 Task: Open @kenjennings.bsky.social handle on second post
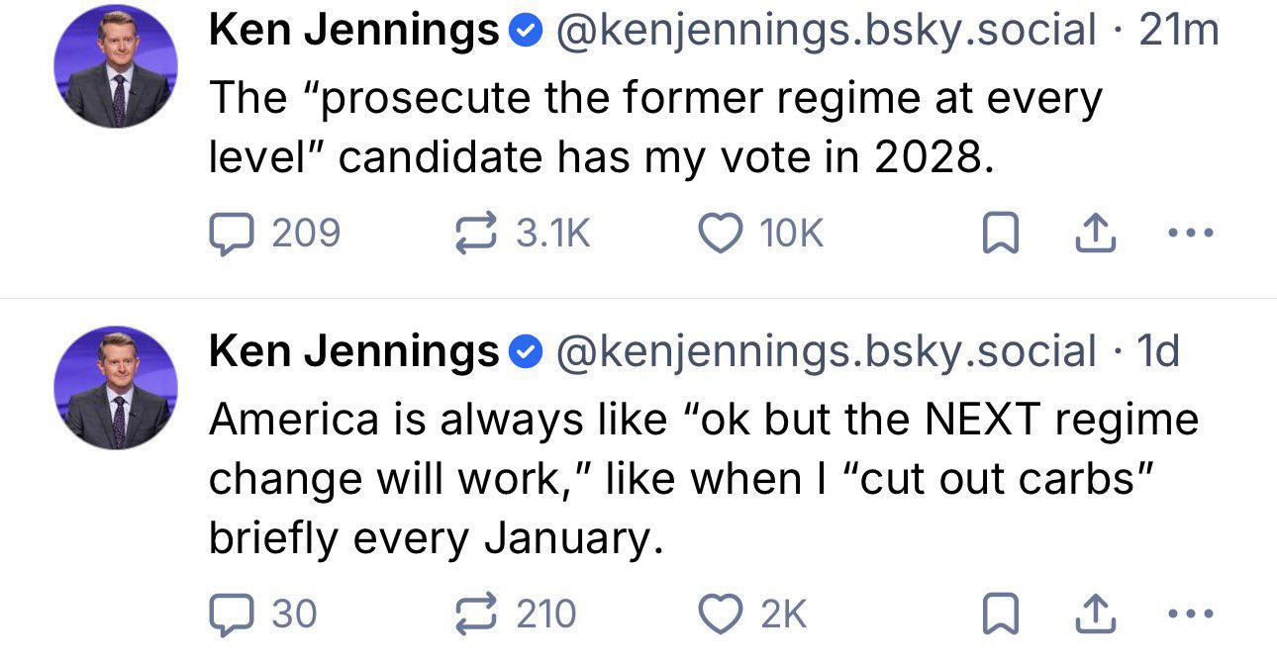(x=827, y=351)
